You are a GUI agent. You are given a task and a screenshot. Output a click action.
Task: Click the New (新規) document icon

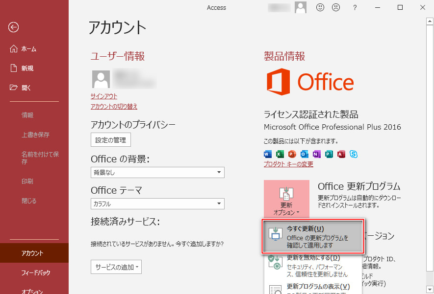(14, 68)
